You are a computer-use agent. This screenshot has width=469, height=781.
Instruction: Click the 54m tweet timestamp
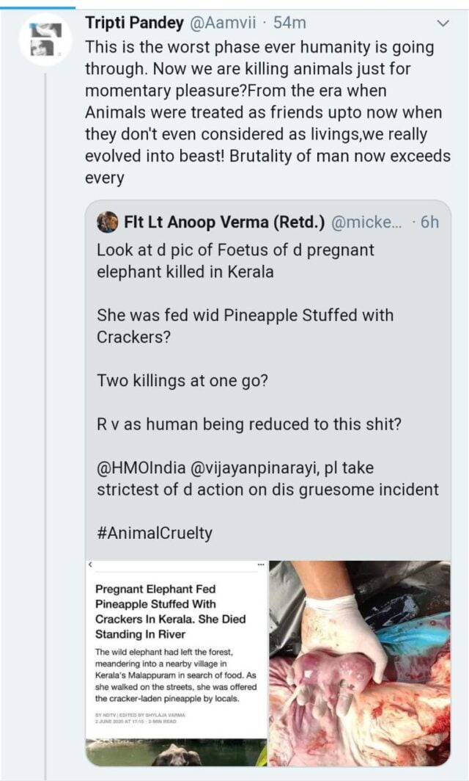[x=289, y=23]
